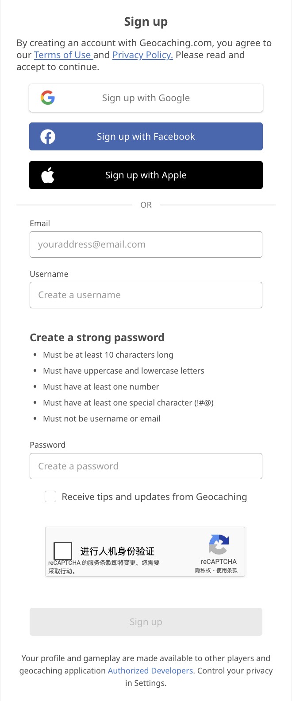The image size is (292, 701).
Task: Click the Google logo icon
Action: [48, 98]
